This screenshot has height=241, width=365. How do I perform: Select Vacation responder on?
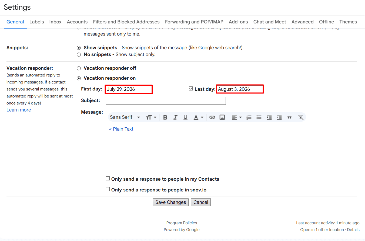click(79, 78)
